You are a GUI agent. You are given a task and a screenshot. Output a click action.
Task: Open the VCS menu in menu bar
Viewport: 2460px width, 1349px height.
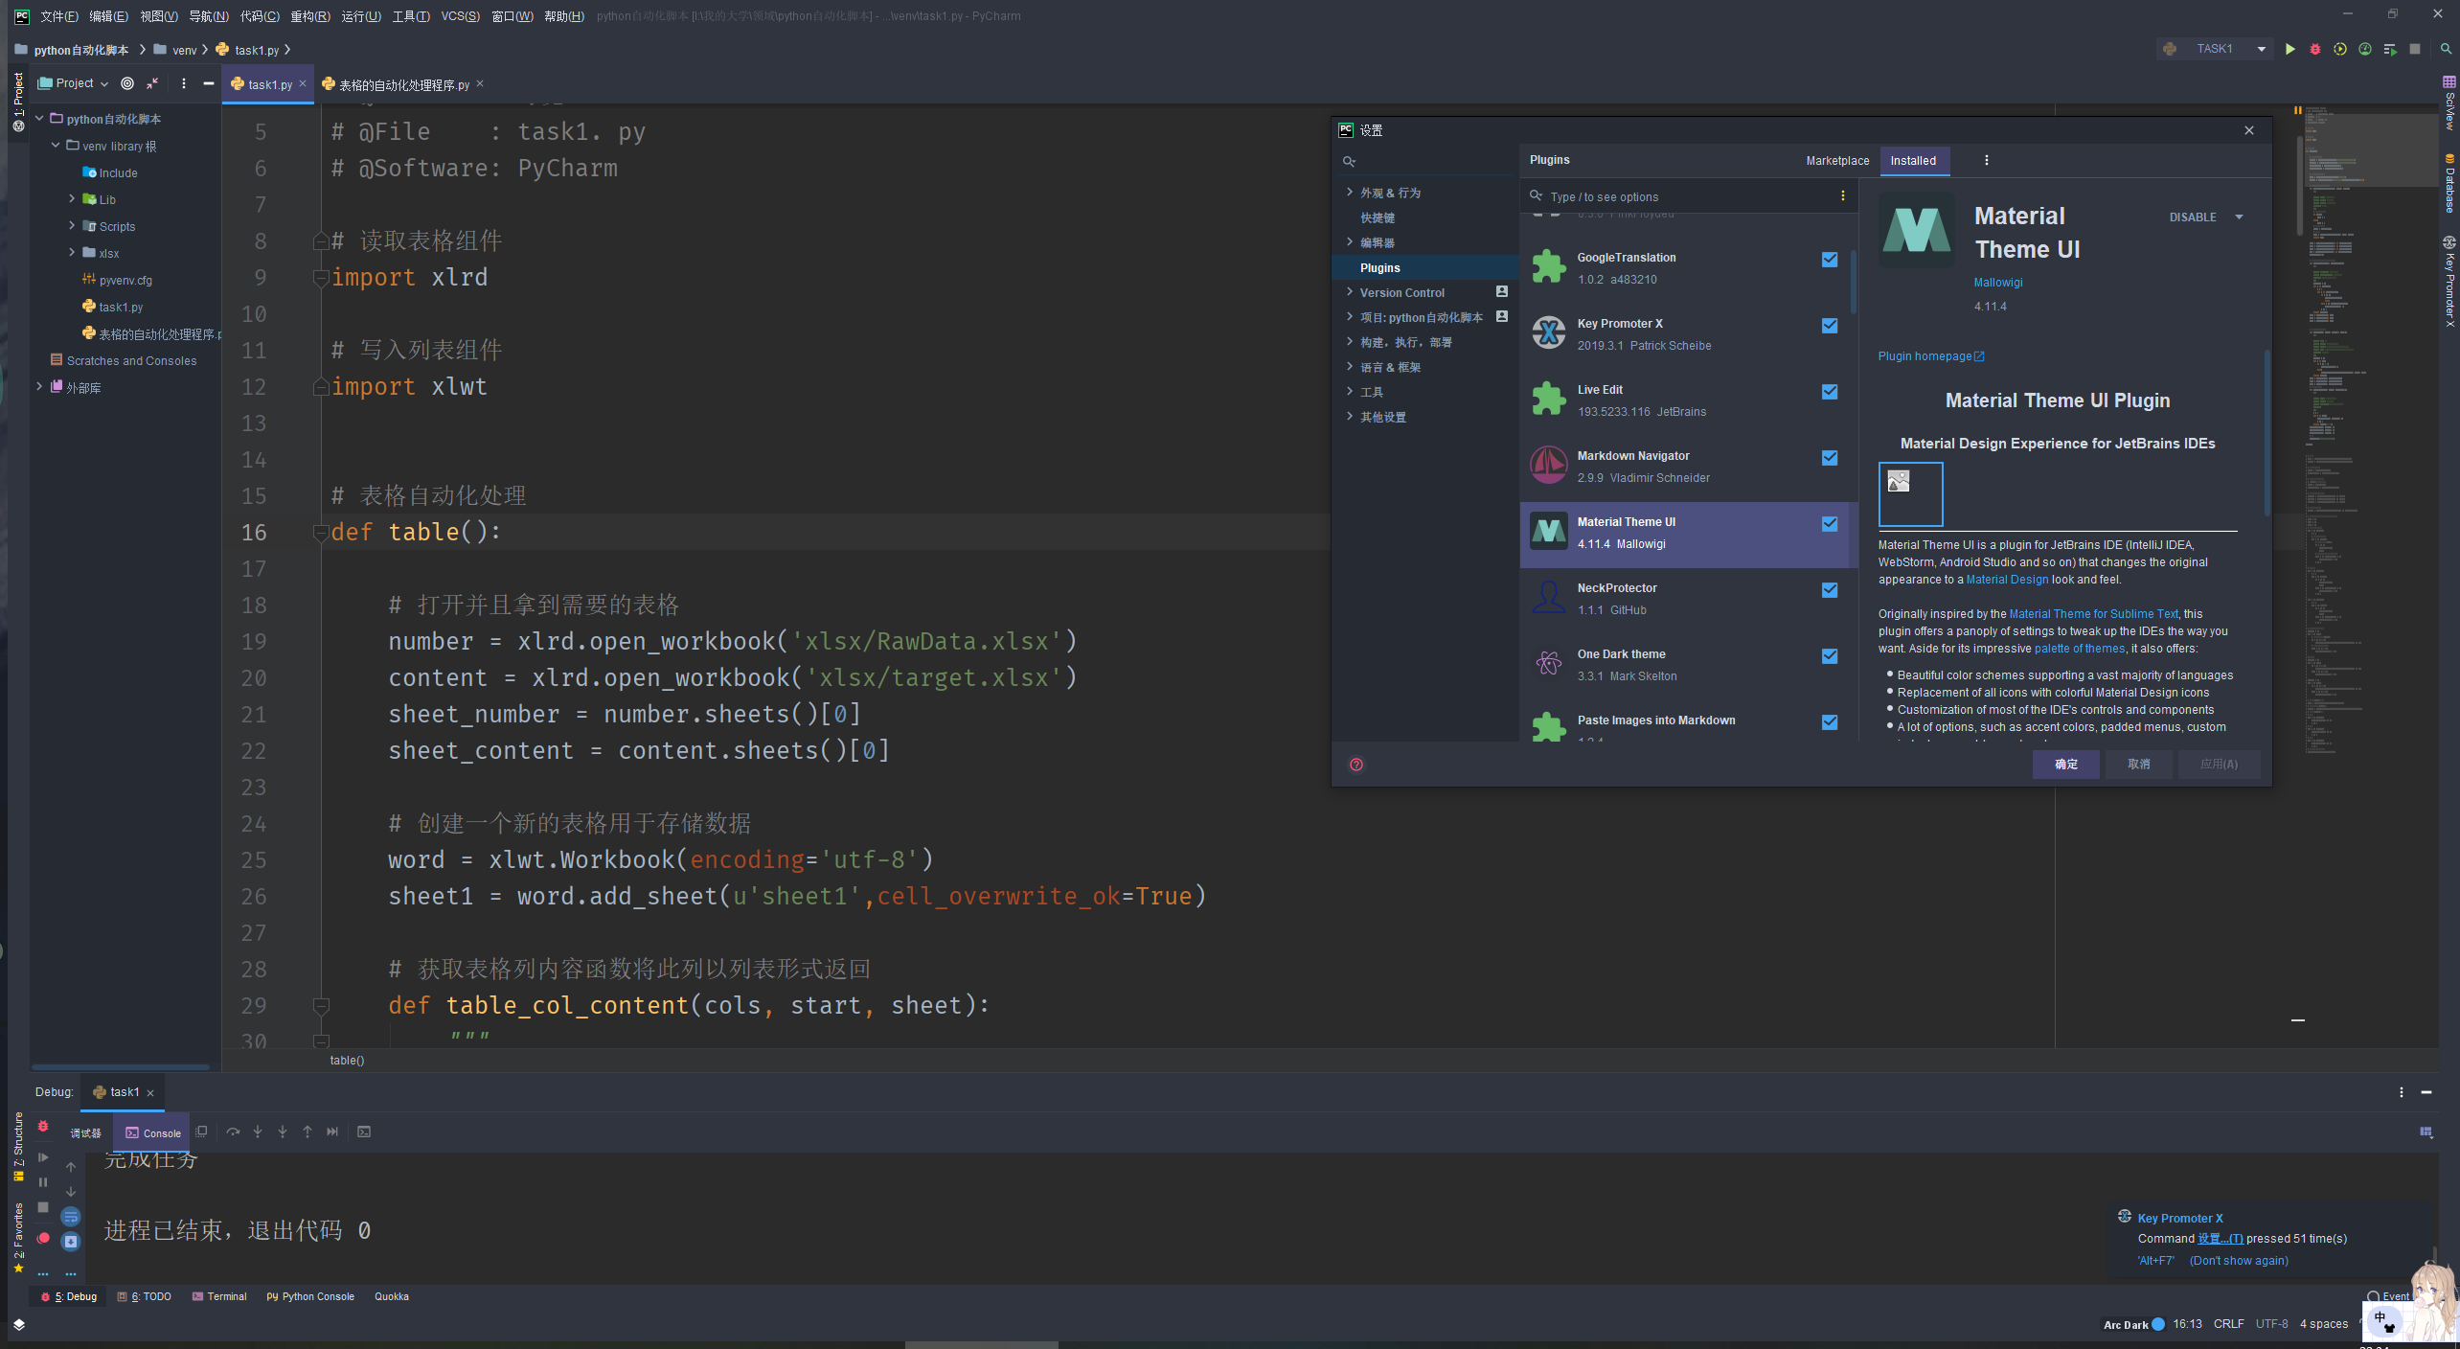pos(460,16)
